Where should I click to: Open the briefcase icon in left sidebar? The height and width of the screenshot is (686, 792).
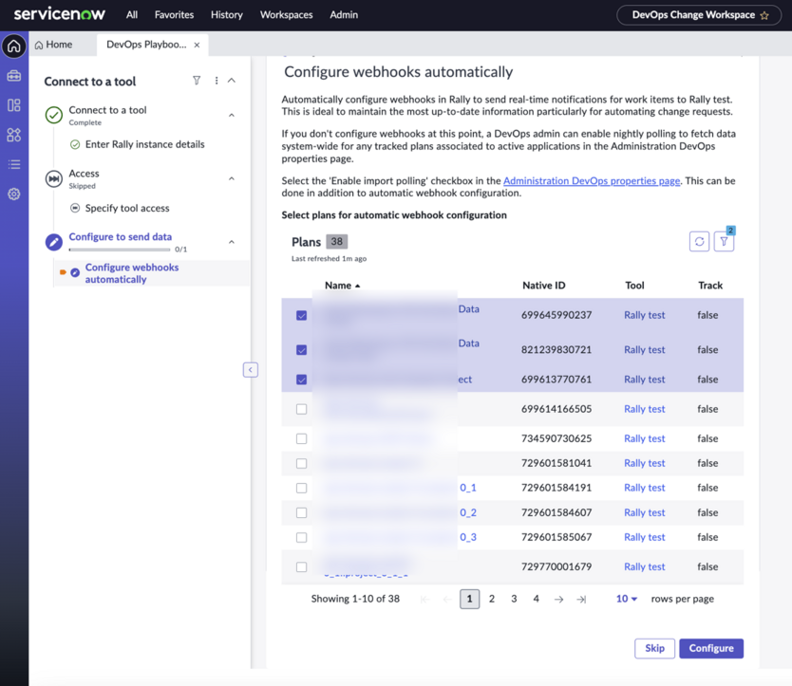point(14,76)
